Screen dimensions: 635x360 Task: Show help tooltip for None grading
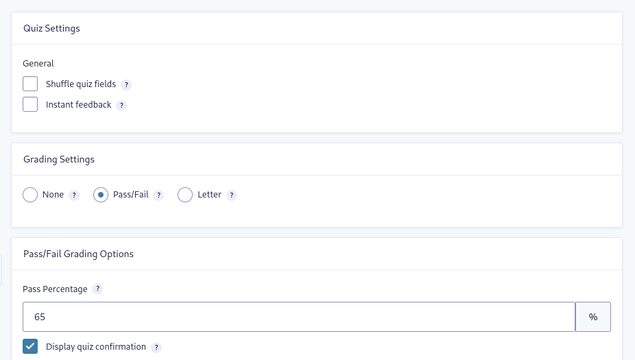point(74,195)
